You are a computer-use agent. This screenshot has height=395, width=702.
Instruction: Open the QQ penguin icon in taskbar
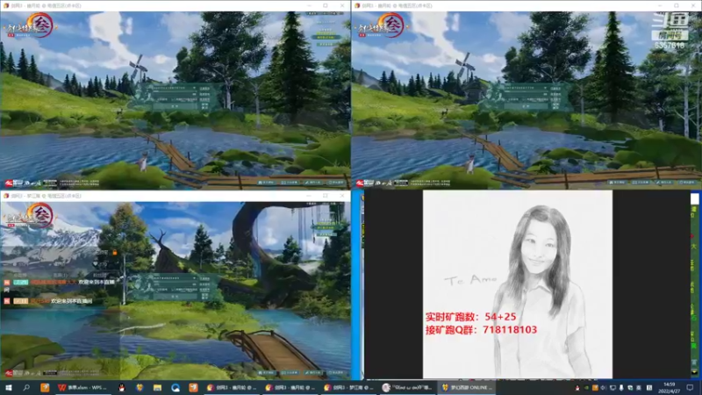(x=121, y=387)
